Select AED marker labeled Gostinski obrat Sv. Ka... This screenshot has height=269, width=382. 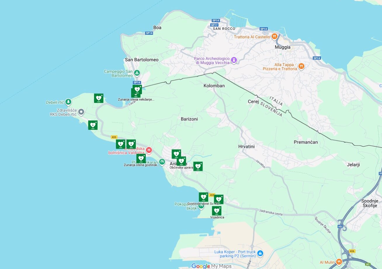[204, 197]
